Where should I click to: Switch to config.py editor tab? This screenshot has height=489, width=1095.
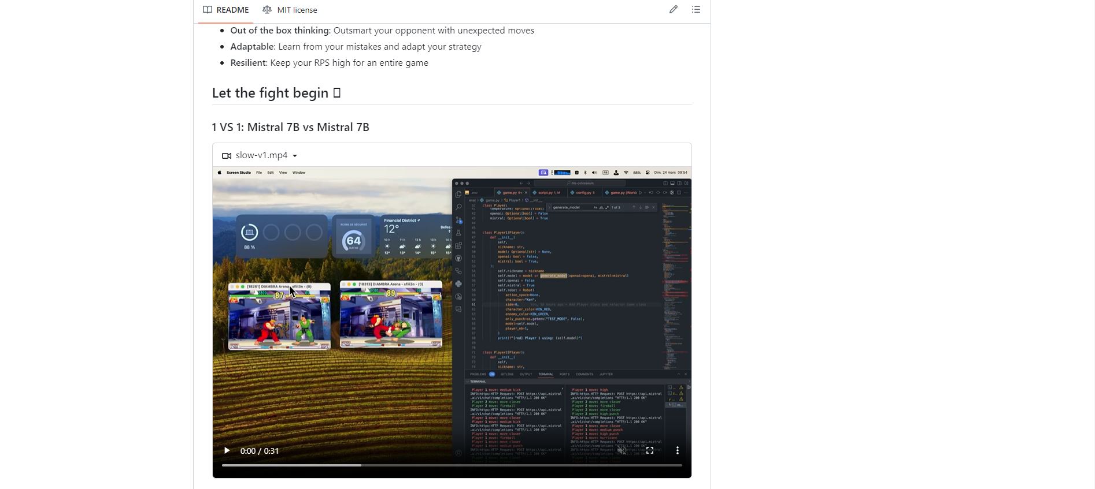click(583, 193)
